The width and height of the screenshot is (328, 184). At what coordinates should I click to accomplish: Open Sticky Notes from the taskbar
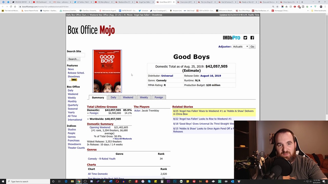pos(156,181)
